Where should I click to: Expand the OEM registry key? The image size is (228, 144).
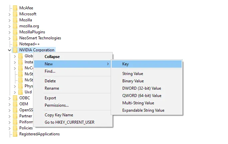[x=9, y=104]
